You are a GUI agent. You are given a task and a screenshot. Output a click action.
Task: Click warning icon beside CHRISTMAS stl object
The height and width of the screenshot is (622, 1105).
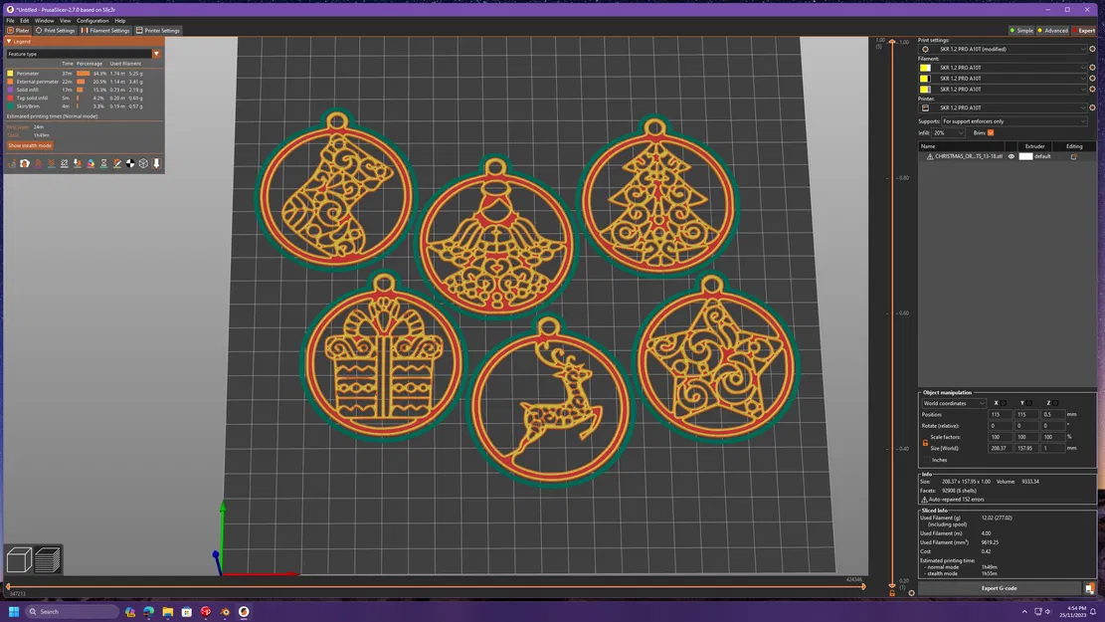click(x=930, y=156)
